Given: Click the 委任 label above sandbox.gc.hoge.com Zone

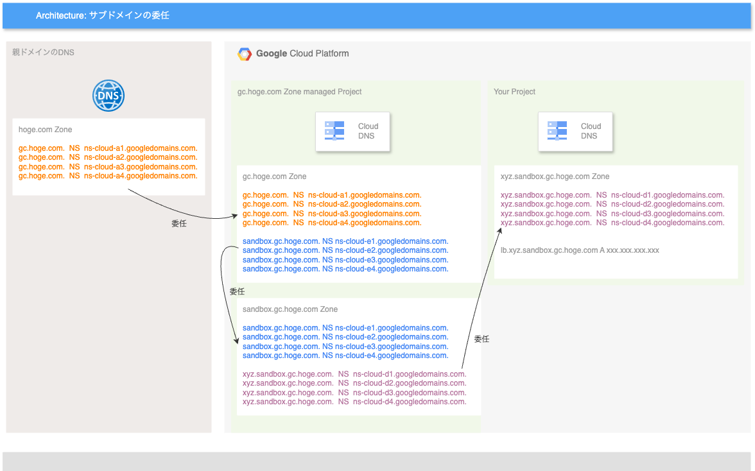Looking at the screenshot, I should pyautogui.click(x=237, y=291).
